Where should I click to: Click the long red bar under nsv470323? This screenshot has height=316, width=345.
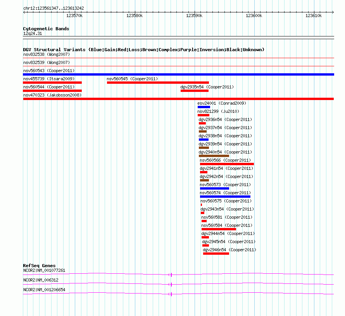click(x=178, y=99)
